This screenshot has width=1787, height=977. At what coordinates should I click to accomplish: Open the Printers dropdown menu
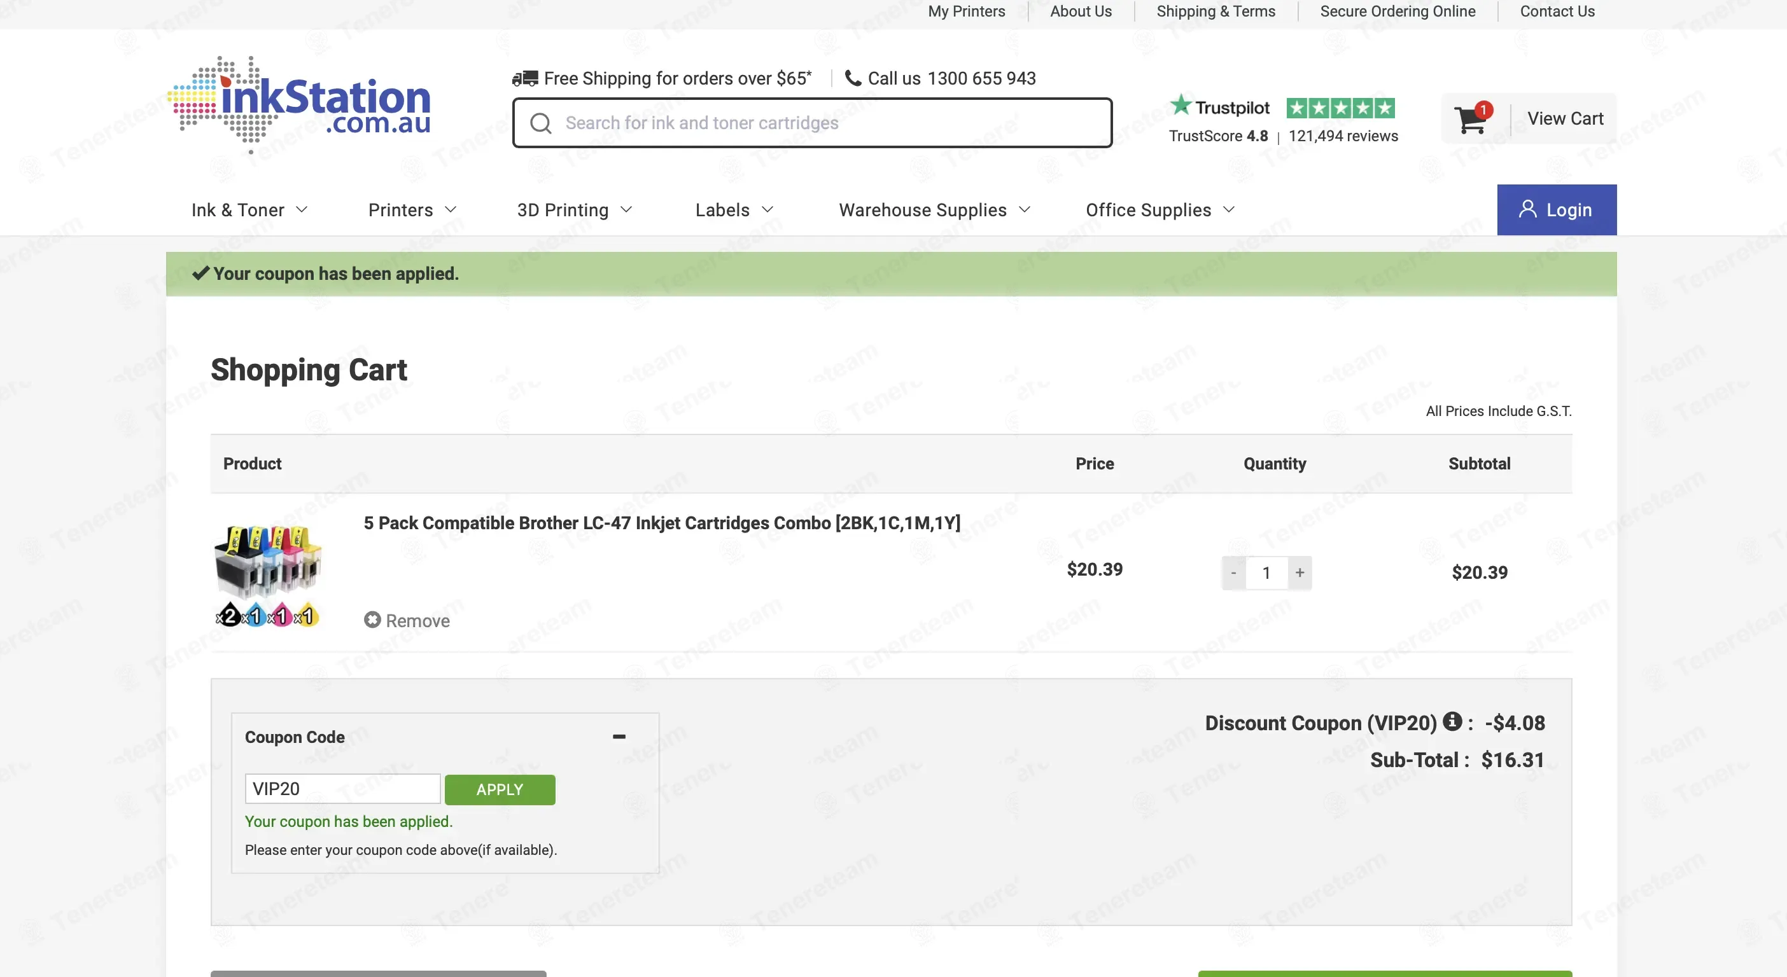pyautogui.click(x=412, y=209)
